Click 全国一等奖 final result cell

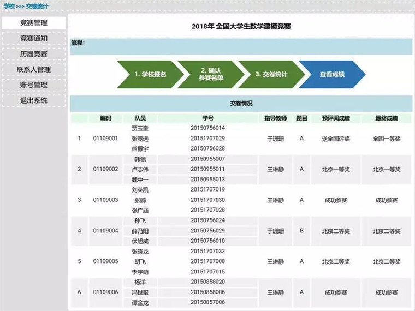386,139
